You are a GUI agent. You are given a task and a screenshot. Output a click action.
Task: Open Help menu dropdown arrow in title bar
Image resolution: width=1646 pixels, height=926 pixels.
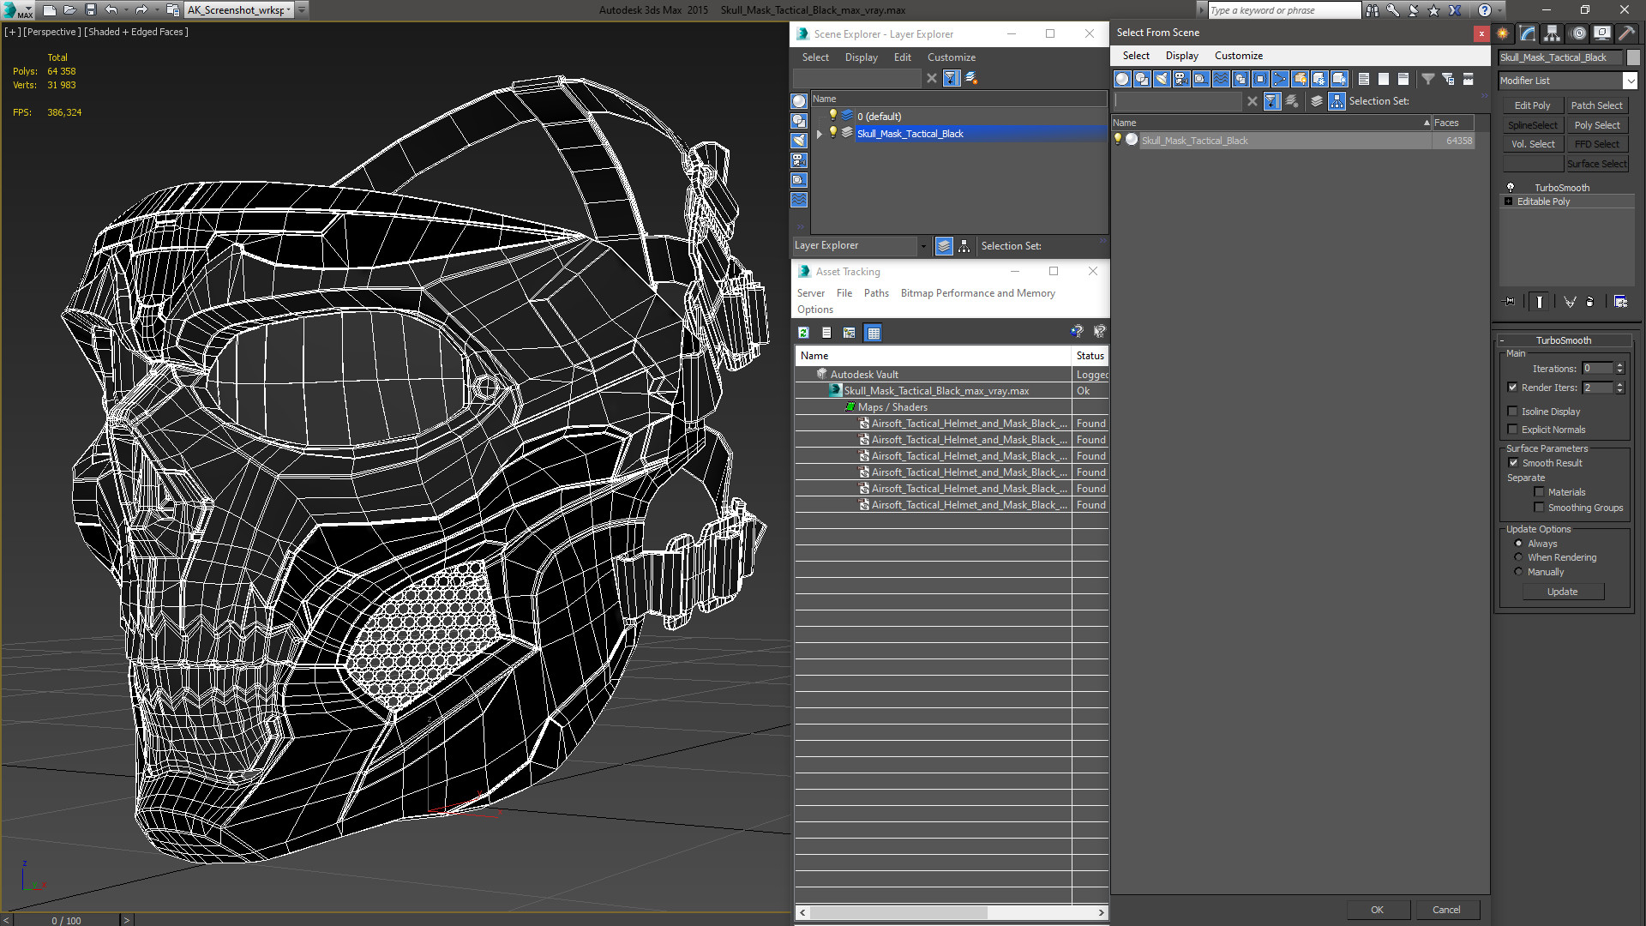coord(1499,10)
